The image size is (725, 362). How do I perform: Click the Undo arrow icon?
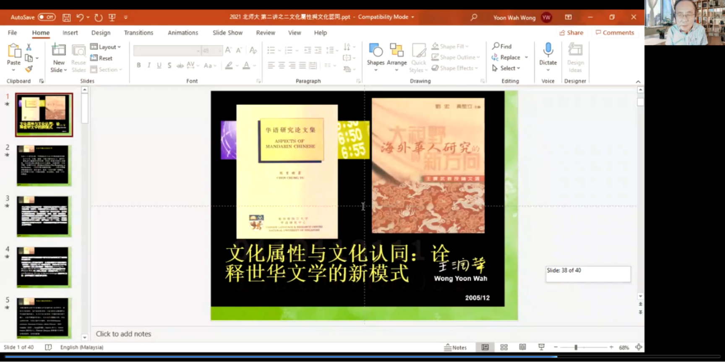click(80, 17)
